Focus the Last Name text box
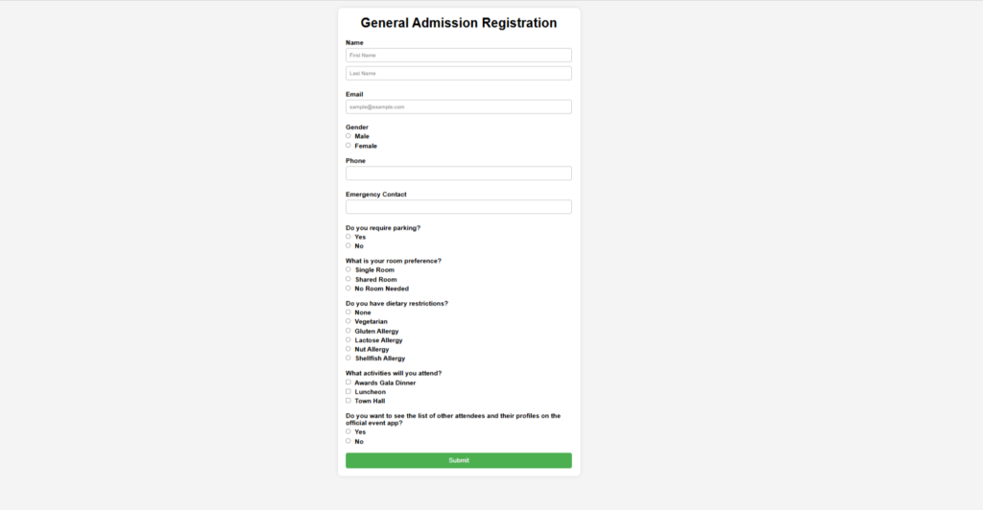This screenshot has width=983, height=510. coord(458,73)
